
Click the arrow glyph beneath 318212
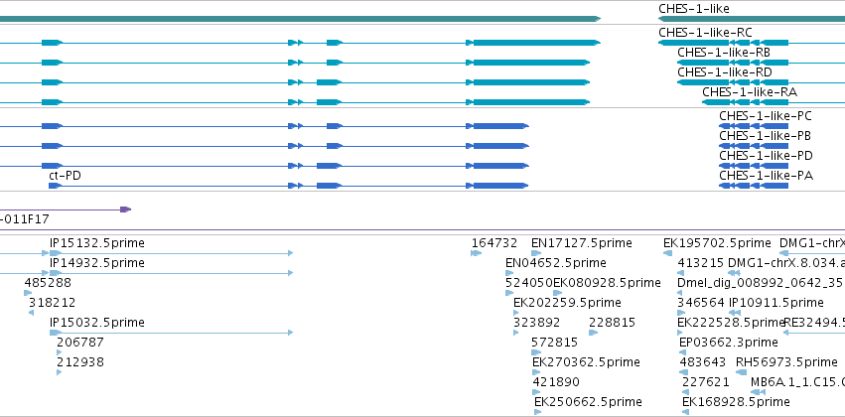pos(31,313)
